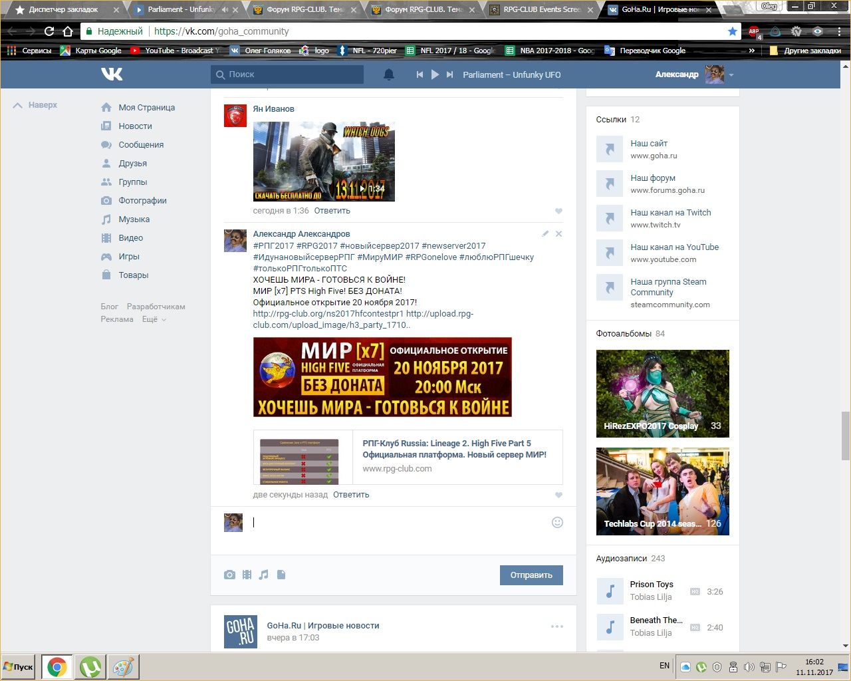Edit Александр Александров's comment with pencil icon
This screenshot has width=851, height=681.
(x=545, y=233)
